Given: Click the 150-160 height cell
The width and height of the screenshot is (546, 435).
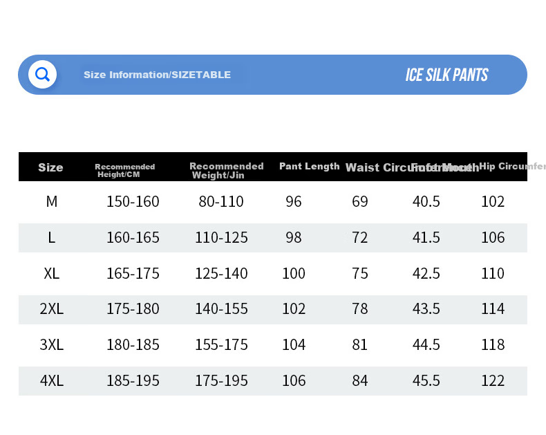Looking at the screenshot, I should (x=133, y=201).
